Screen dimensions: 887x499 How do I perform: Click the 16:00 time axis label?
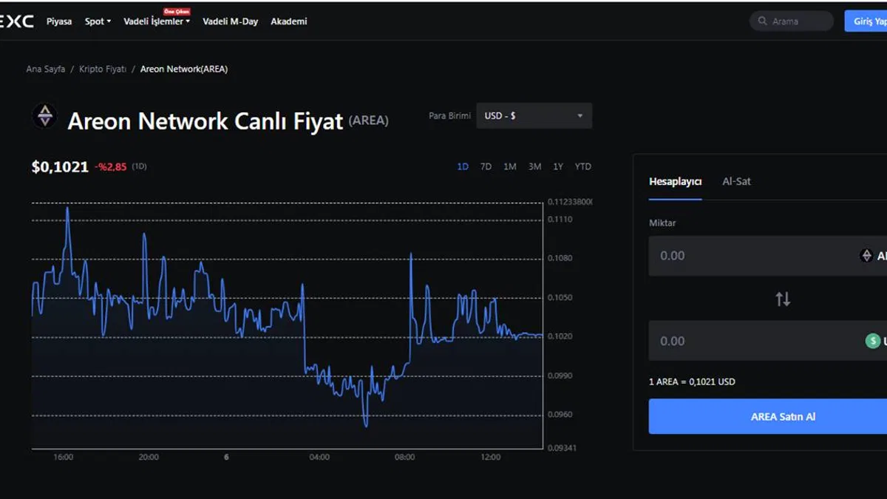pos(64,458)
